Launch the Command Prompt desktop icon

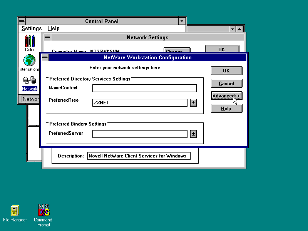pos(44,216)
